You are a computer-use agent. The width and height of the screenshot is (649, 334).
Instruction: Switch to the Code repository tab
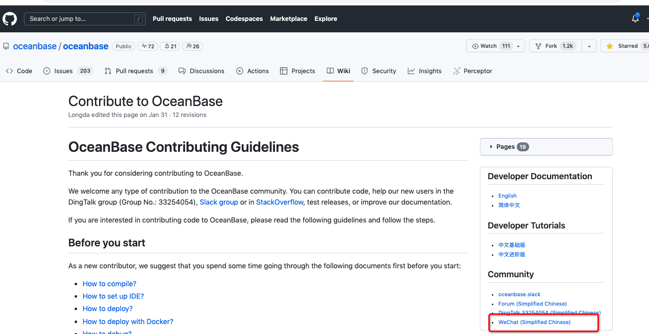pos(19,71)
